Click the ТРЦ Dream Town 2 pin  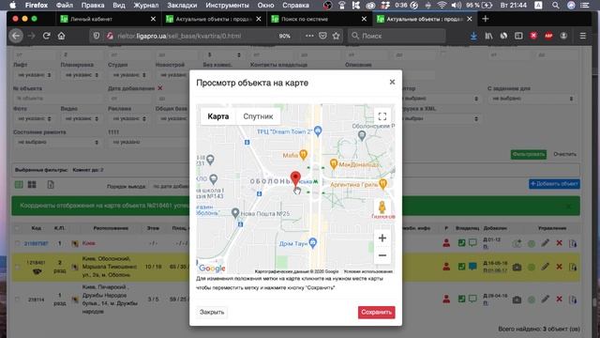coord(318,131)
